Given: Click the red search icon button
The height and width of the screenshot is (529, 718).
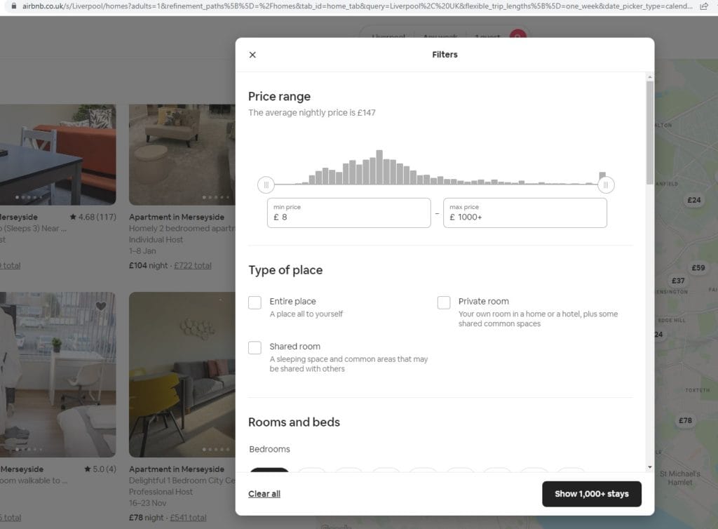Looking at the screenshot, I should (x=517, y=36).
